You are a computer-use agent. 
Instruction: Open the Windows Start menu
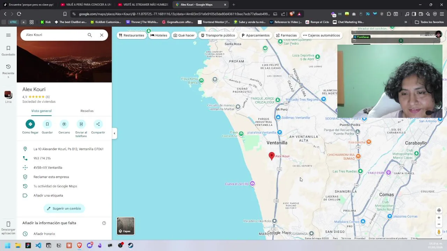[x=7, y=245]
